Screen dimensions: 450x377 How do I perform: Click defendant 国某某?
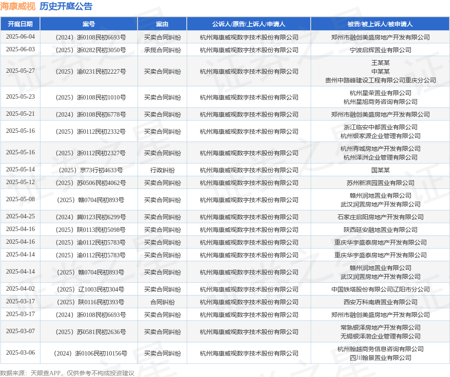(x=381, y=171)
